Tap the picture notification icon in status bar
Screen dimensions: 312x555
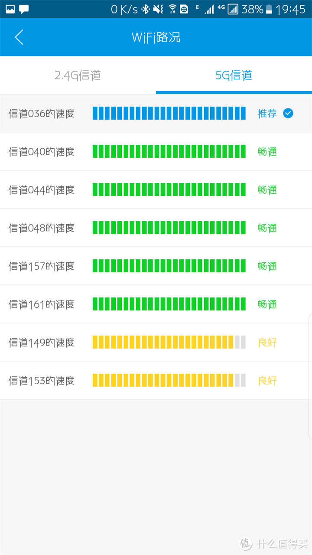[x=10, y=9]
